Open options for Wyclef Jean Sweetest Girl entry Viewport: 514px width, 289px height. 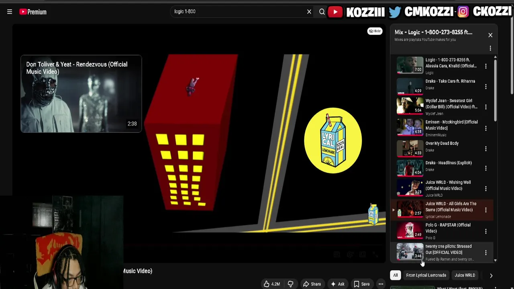(x=486, y=107)
